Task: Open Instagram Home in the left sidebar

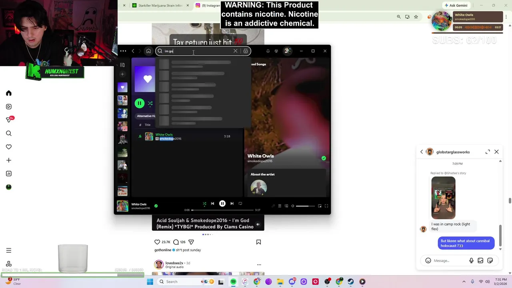Action: tap(9, 93)
